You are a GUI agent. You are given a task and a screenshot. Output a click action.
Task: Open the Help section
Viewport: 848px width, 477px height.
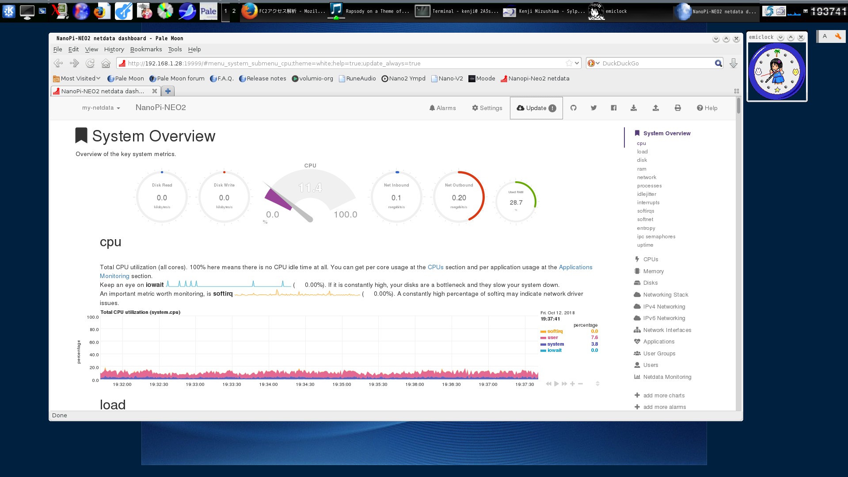click(707, 107)
